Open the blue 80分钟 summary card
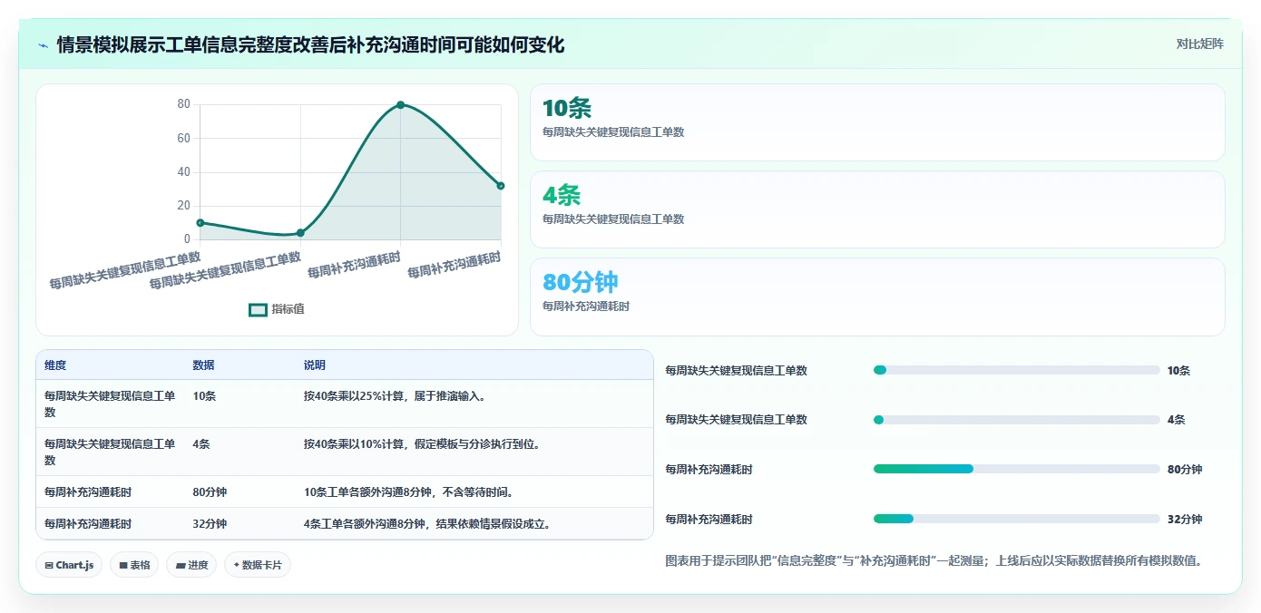The width and height of the screenshot is (1261, 613). pos(877,297)
